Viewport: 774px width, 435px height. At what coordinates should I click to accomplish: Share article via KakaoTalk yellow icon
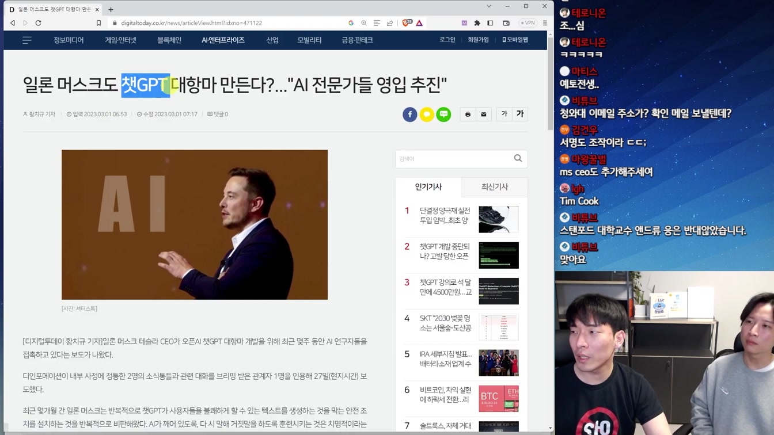[427, 115]
